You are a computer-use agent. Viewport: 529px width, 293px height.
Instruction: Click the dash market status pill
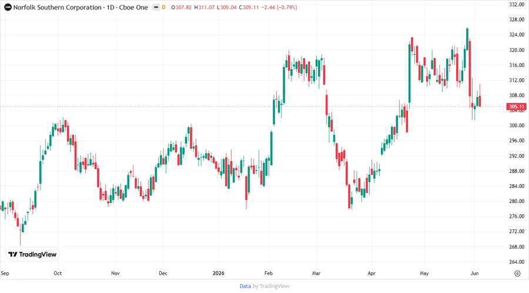click(x=156, y=8)
